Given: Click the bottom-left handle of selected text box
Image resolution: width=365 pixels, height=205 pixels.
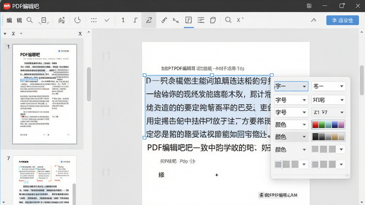Looking at the screenshot, I should tap(145, 138).
